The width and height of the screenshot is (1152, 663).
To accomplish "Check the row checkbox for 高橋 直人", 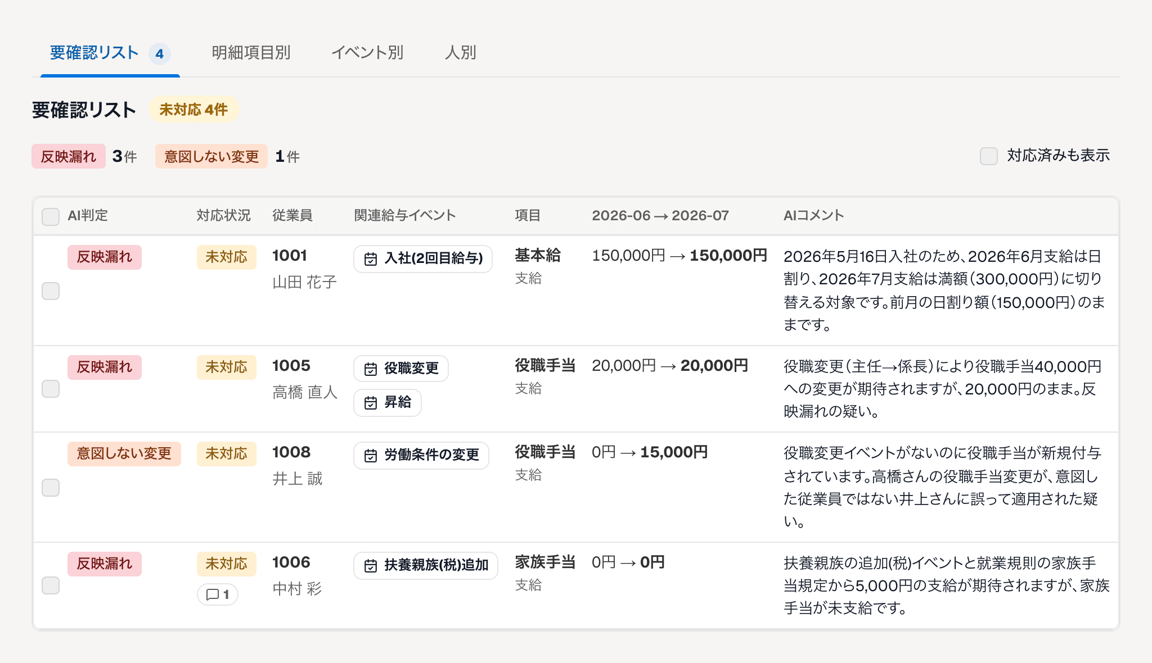I will pos(51,389).
